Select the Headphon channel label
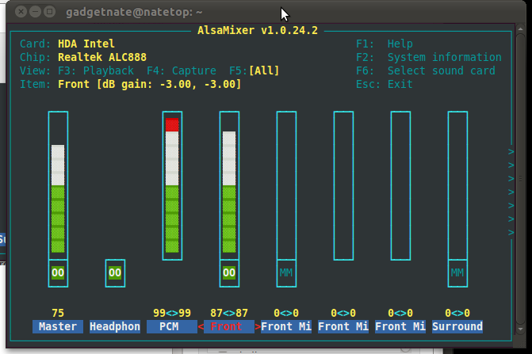Viewport: 532px width, 354px height. click(115, 326)
